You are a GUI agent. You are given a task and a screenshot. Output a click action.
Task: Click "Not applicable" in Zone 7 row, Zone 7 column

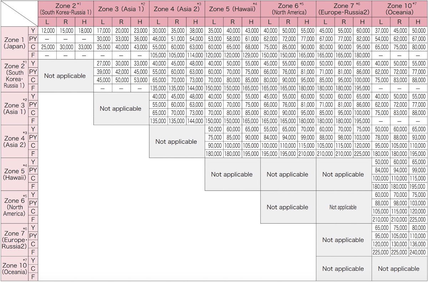343,240
